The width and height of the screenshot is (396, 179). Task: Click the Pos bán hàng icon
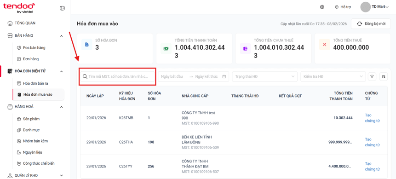pos(18,47)
